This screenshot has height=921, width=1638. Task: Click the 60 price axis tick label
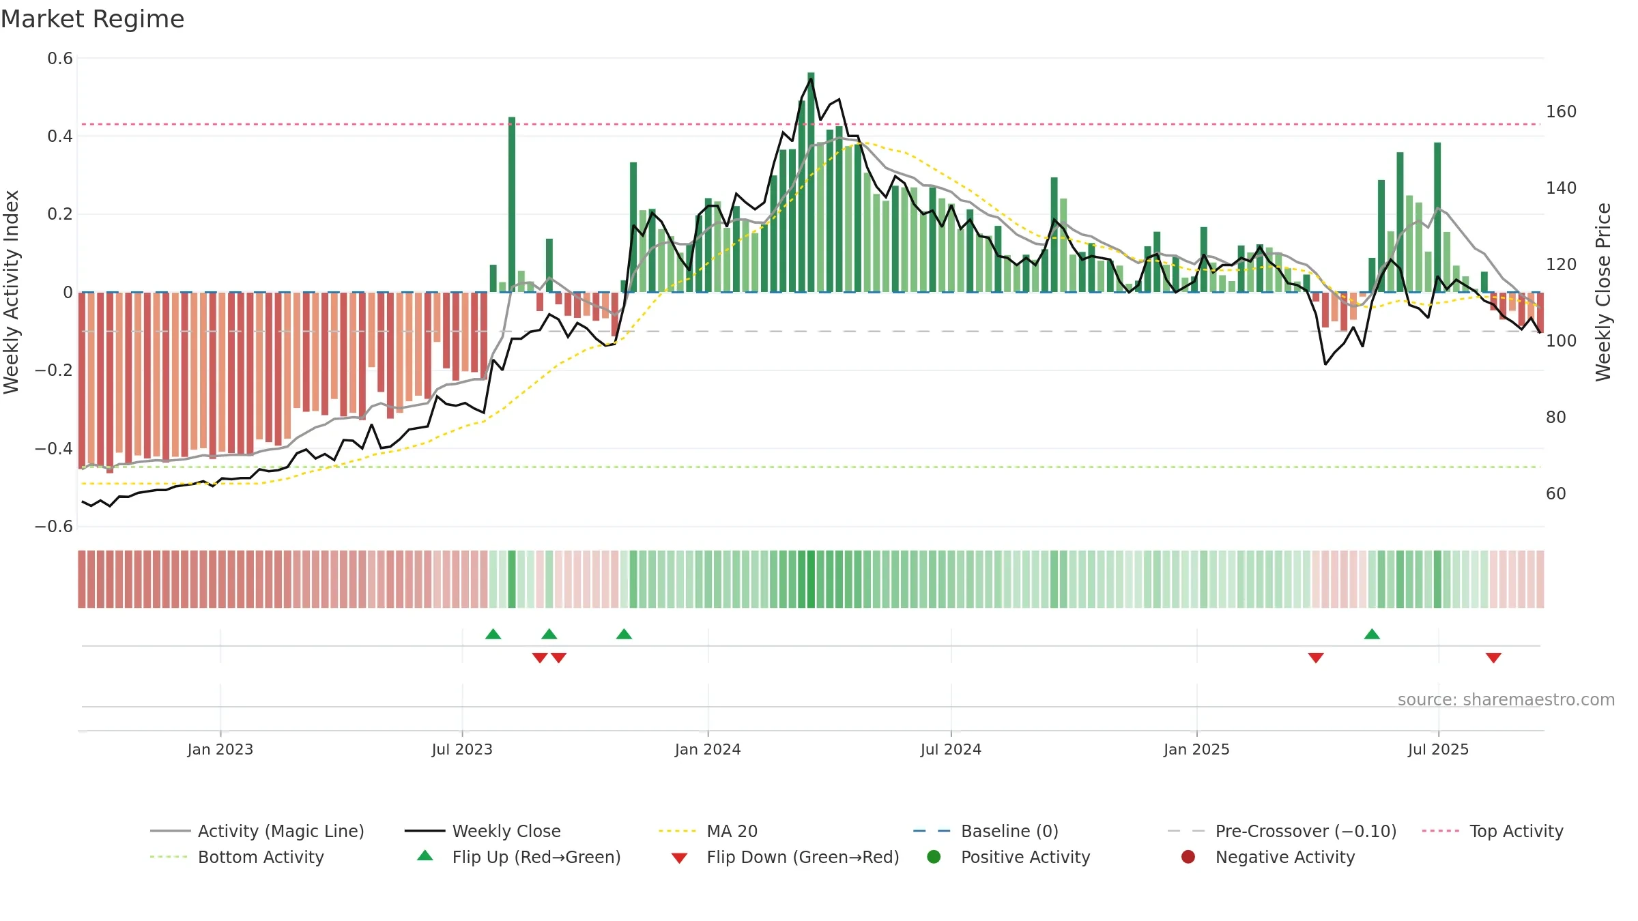[x=1556, y=493]
